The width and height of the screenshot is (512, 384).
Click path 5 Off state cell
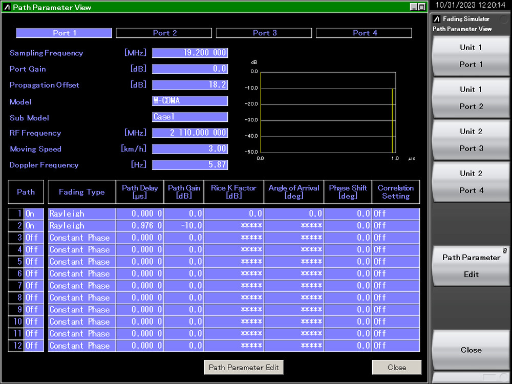[34, 262]
